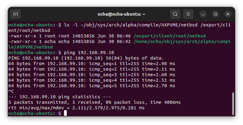This screenshot has width=243, height=125.
Task: Close the terminal window
Action: coord(228,14)
